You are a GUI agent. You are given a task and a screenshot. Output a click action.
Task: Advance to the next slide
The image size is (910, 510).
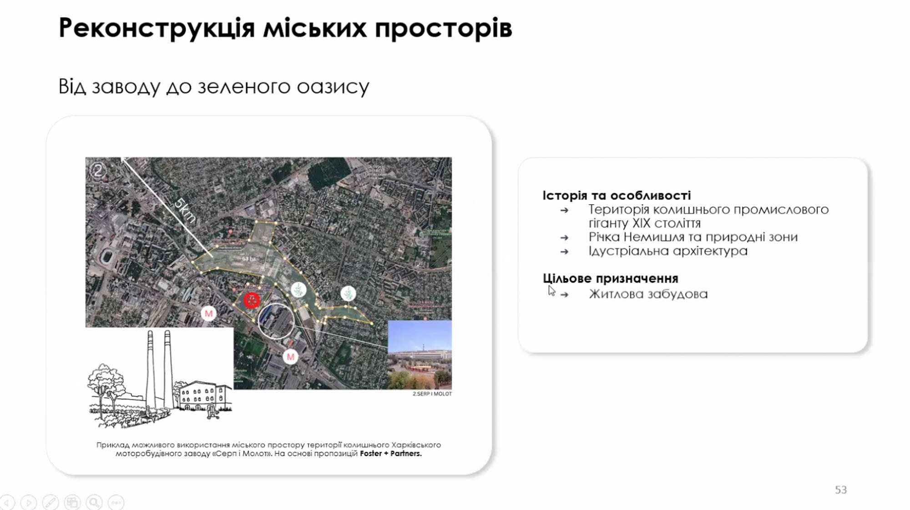point(29,503)
